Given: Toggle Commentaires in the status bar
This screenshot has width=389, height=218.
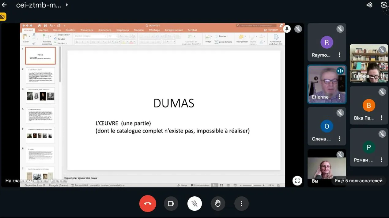Looking at the screenshot, I should click(200, 185).
